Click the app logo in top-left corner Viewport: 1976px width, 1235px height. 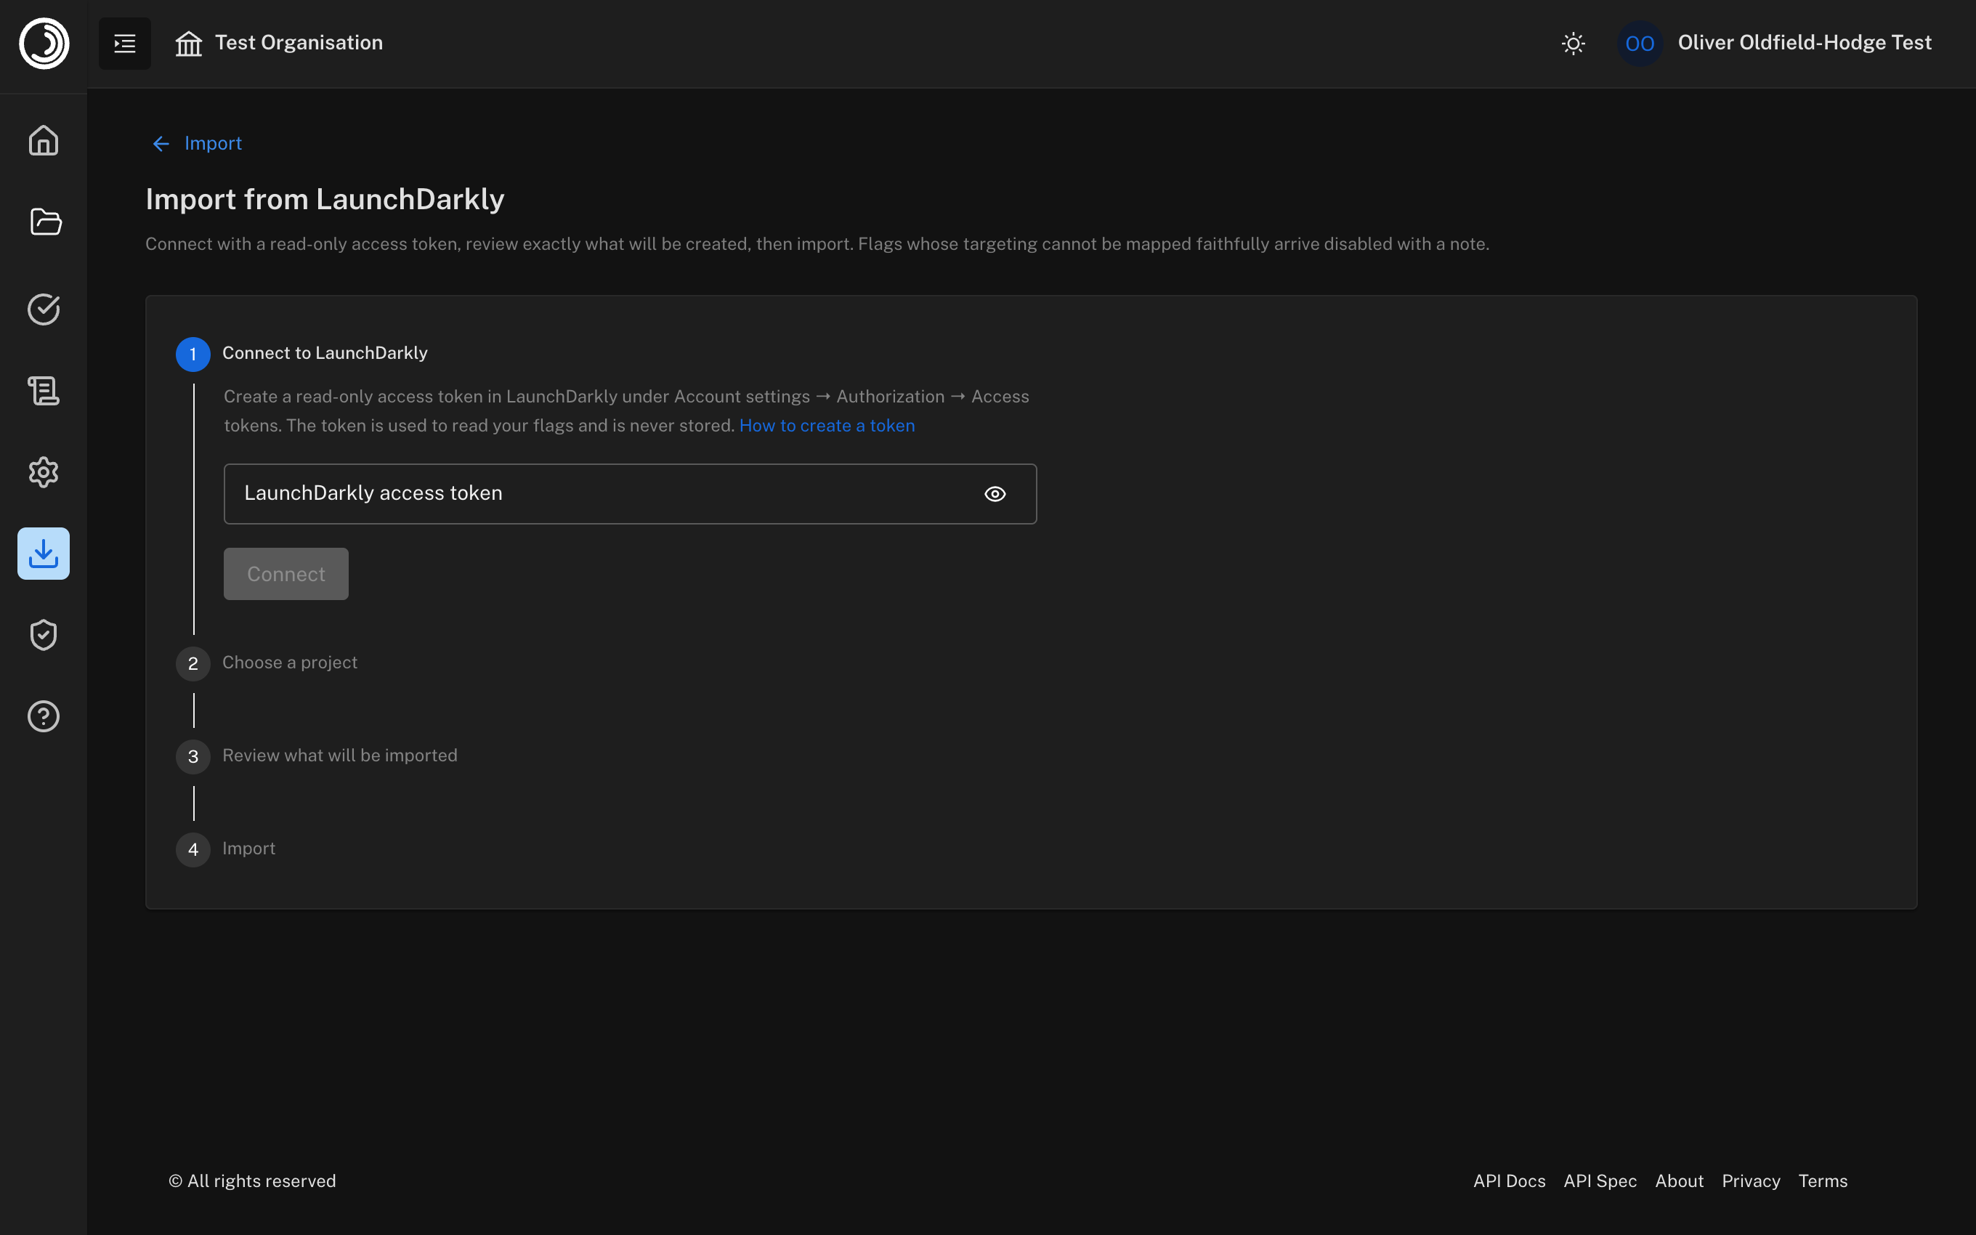tap(44, 44)
